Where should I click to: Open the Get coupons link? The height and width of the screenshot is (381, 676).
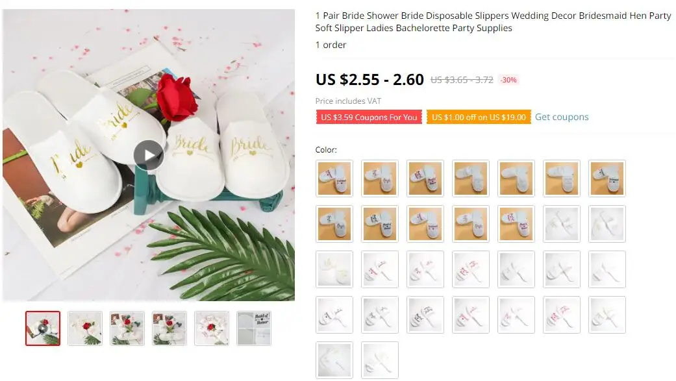point(561,117)
